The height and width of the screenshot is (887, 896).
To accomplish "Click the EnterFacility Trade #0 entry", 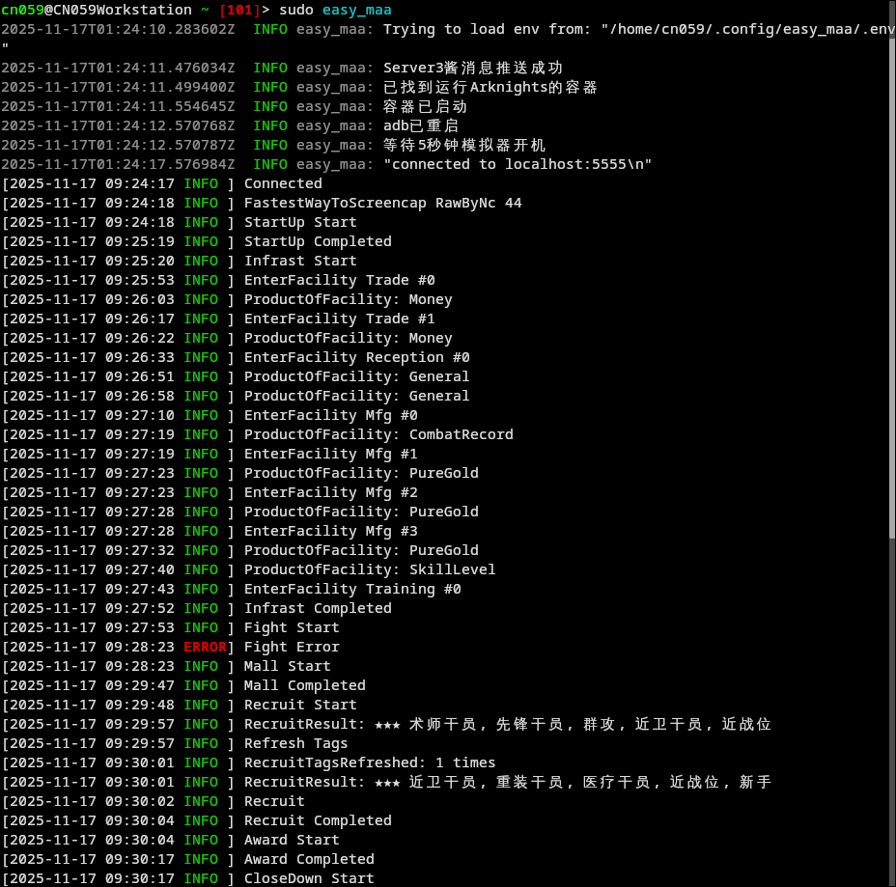I will tap(338, 280).
